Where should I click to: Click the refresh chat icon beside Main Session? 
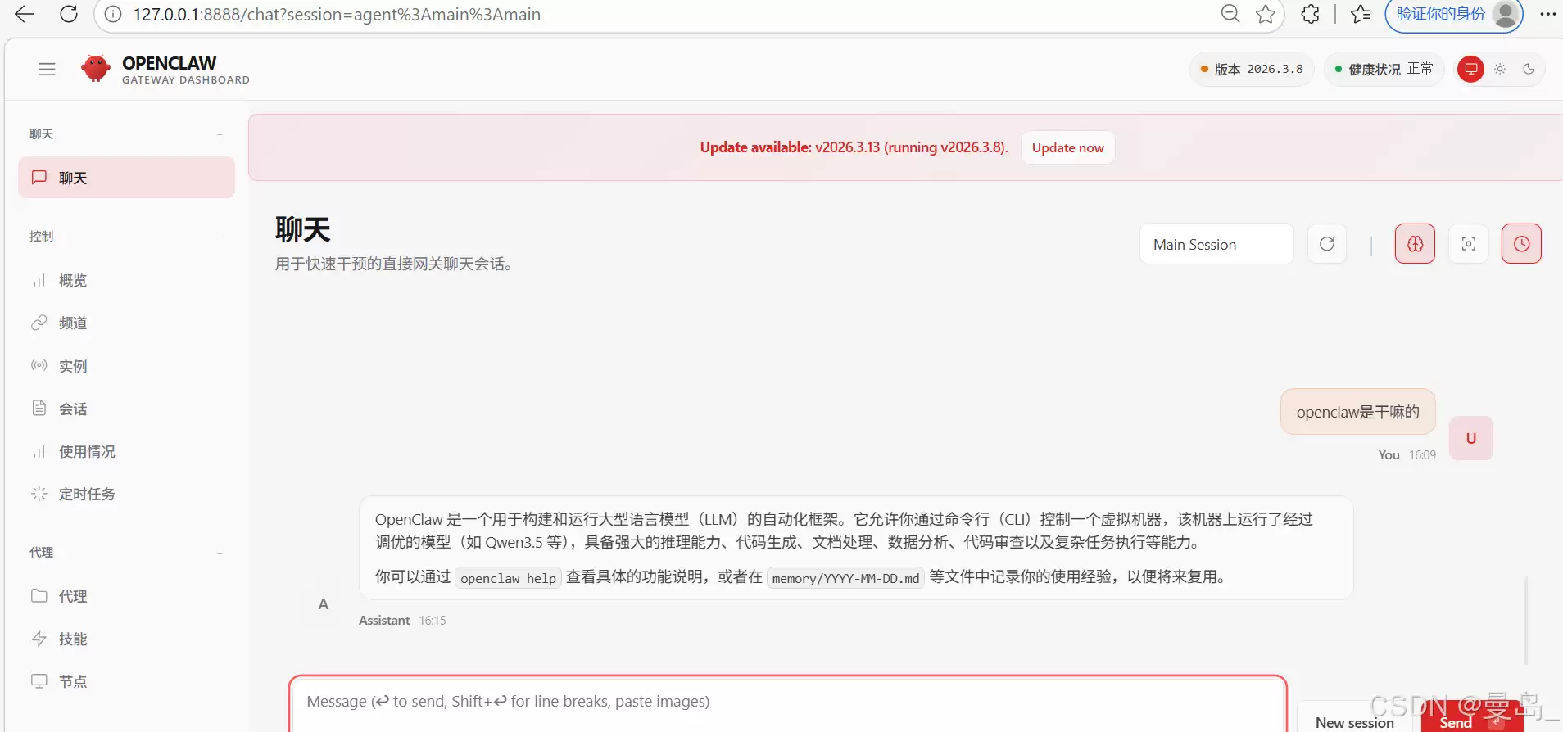pyautogui.click(x=1327, y=244)
